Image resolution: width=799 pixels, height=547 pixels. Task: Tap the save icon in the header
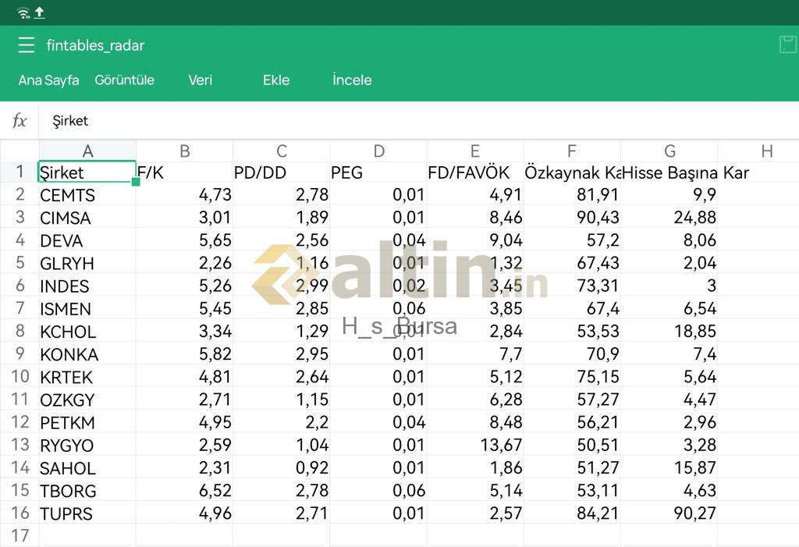tap(788, 44)
